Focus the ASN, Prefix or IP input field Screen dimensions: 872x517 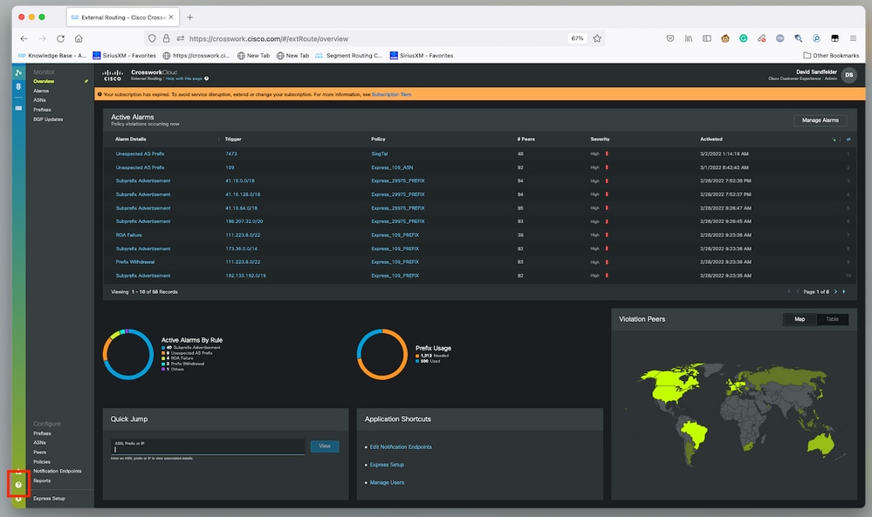(x=208, y=447)
